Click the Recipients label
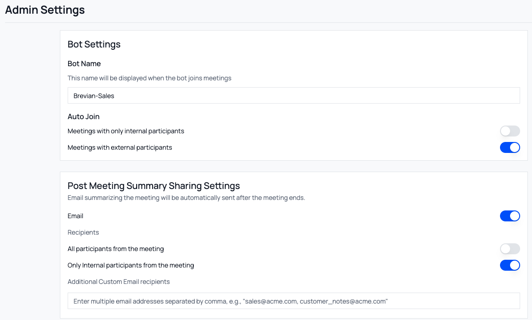Screen dimensions: 532x320 point(83,232)
